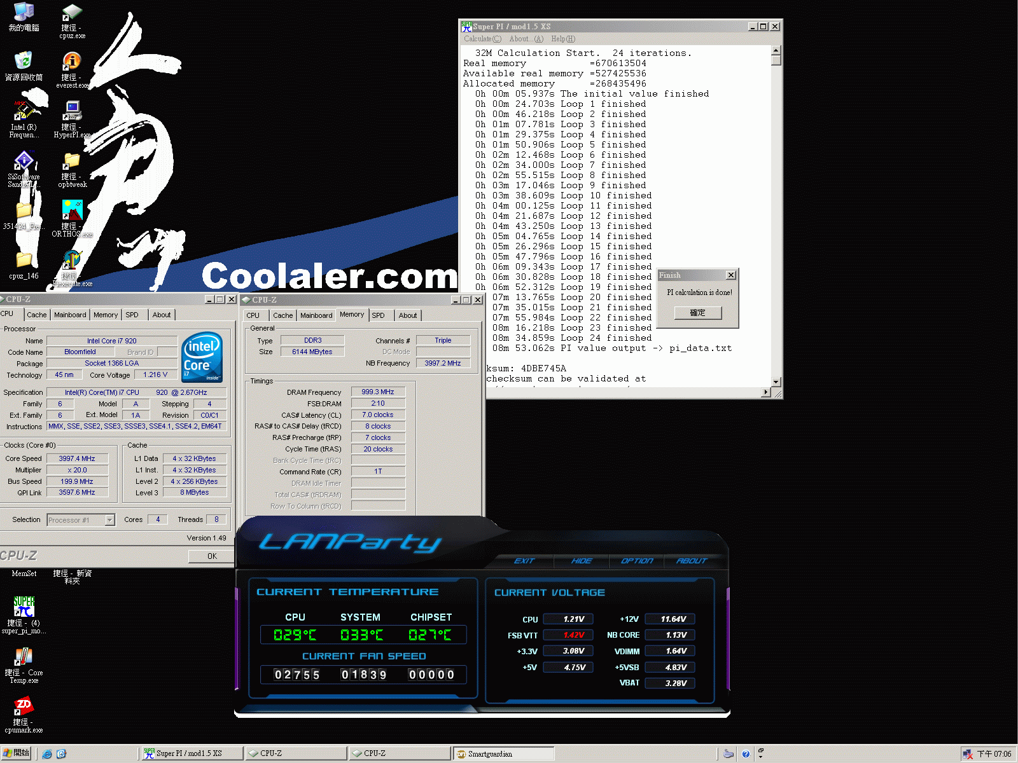
Task: Click the quick launch icon next to Internet Explorer
Action: 62,754
